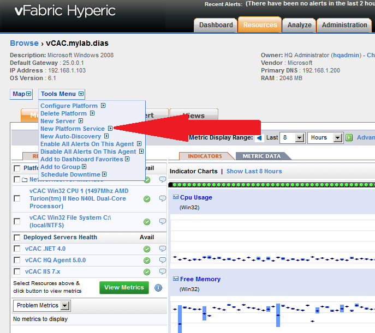Select the Resources tab
The height and width of the screenshot is (333, 375).
(260, 25)
